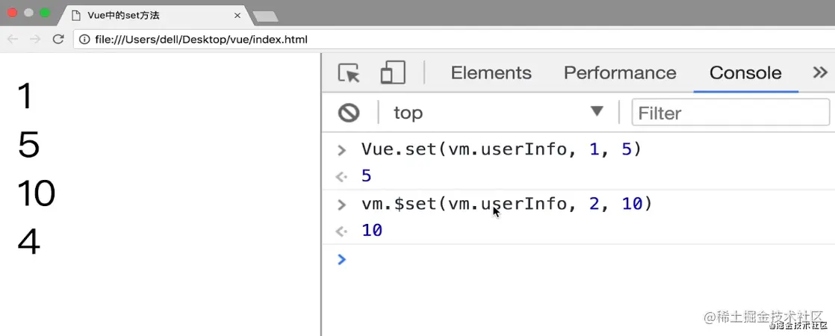Open the top context dropdown
The height and width of the screenshot is (336, 835).
click(498, 113)
